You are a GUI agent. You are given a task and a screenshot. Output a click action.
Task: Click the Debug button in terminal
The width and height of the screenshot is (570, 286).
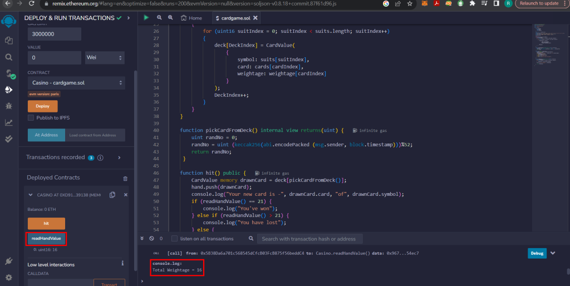pyautogui.click(x=537, y=253)
